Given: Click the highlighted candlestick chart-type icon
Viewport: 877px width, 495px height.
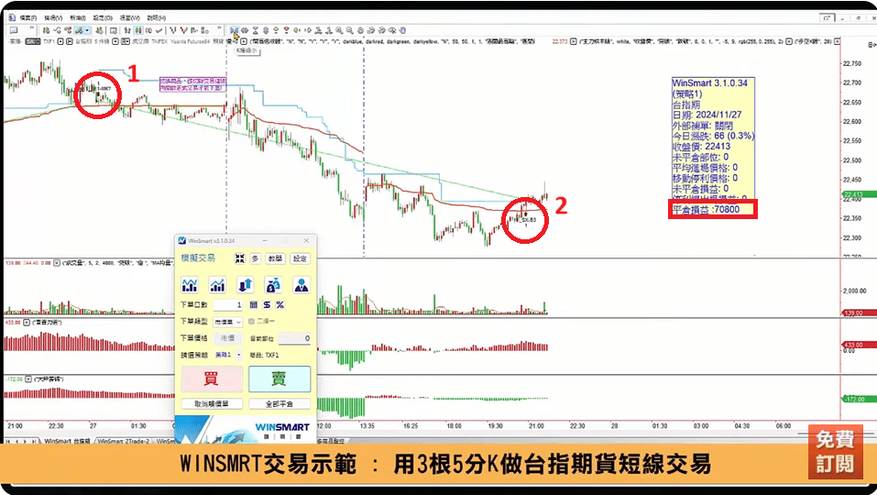Looking at the screenshot, I should tap(137, 30).
